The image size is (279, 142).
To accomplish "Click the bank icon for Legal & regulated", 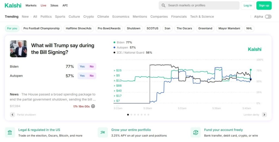I will point(10,132).
